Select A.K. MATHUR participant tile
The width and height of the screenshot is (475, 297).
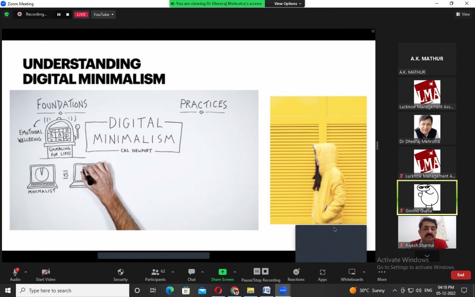pos(427,59)
